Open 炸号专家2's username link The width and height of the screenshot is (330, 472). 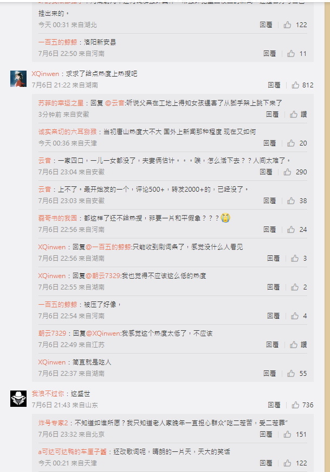[53, 423]
